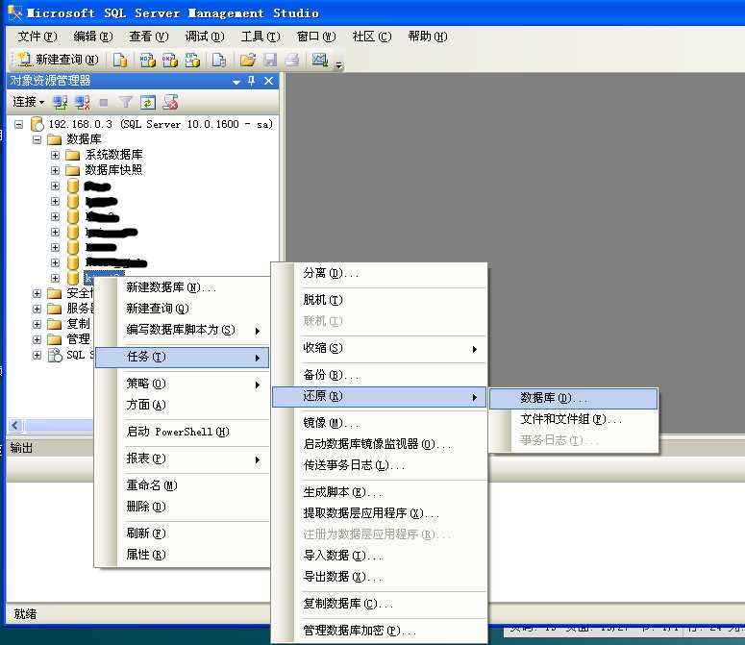Choose 重命名(M) in context menu

(182, 485)
